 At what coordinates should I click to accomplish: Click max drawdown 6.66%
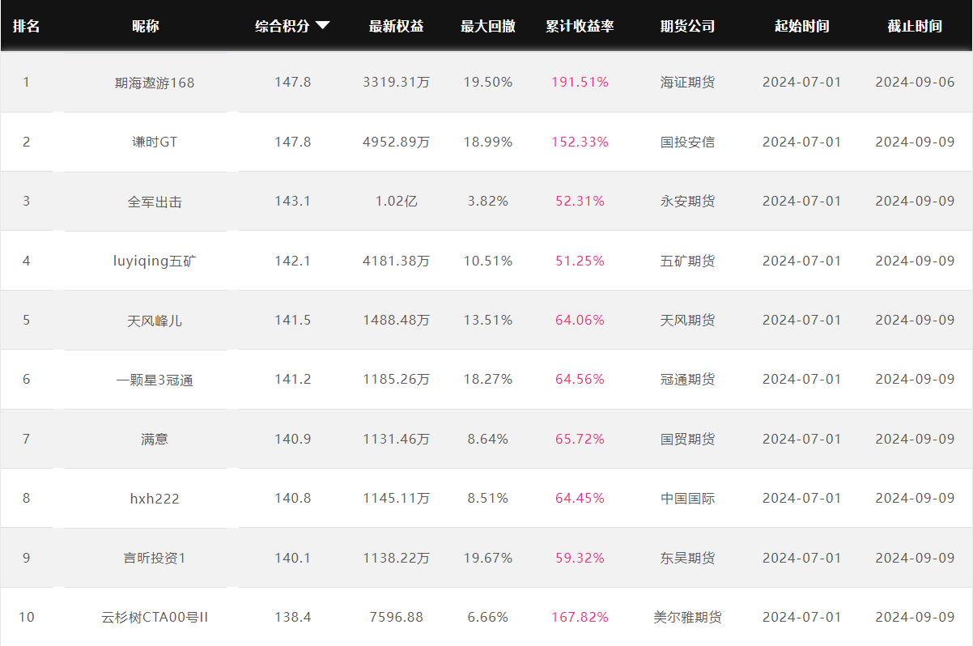(x=488, y=618)
